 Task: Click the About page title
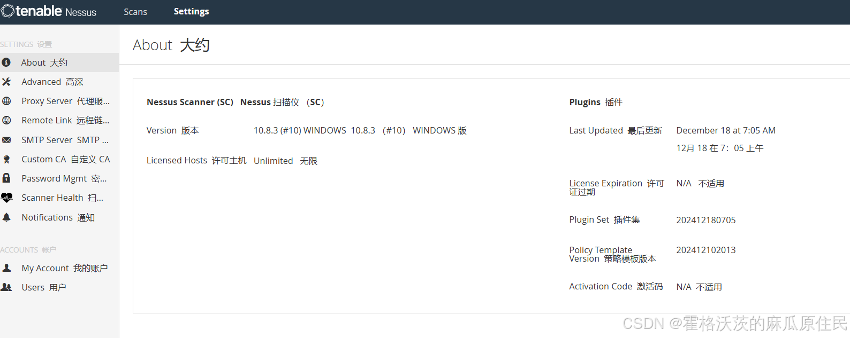coord(171,45)
